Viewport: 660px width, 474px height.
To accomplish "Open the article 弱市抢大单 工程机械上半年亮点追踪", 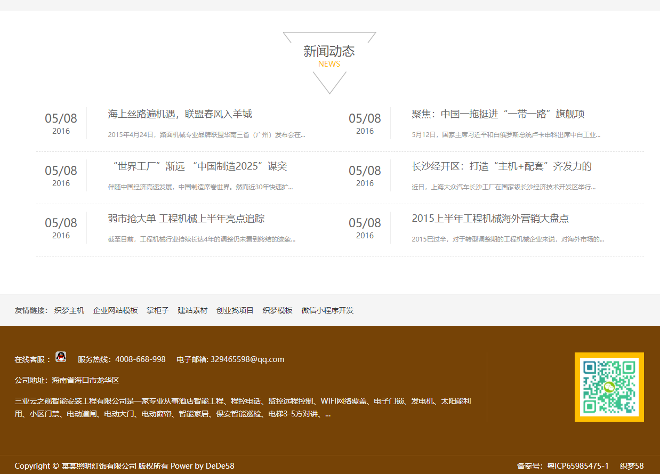I will 186,219.
